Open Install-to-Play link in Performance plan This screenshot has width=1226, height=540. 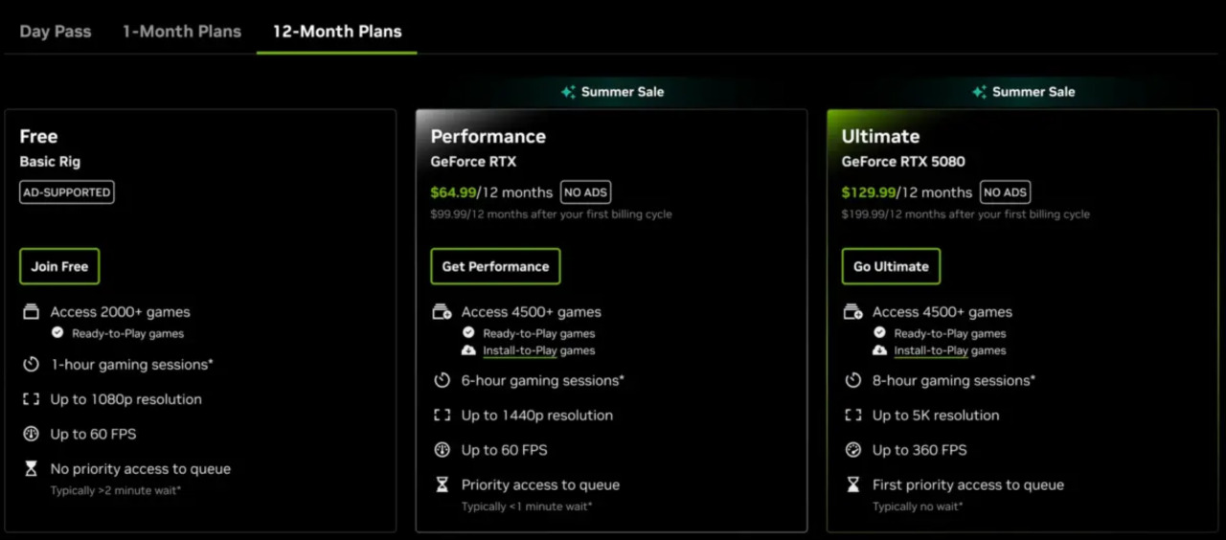coord(520,350)
